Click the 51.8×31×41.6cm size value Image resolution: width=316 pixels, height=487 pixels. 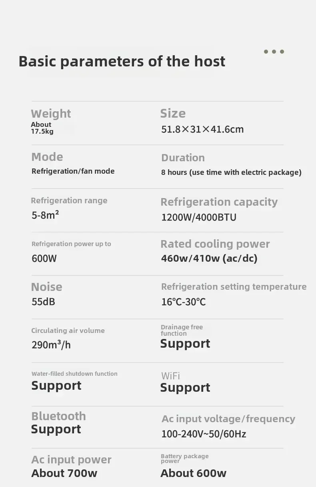[x=202, y=129]
